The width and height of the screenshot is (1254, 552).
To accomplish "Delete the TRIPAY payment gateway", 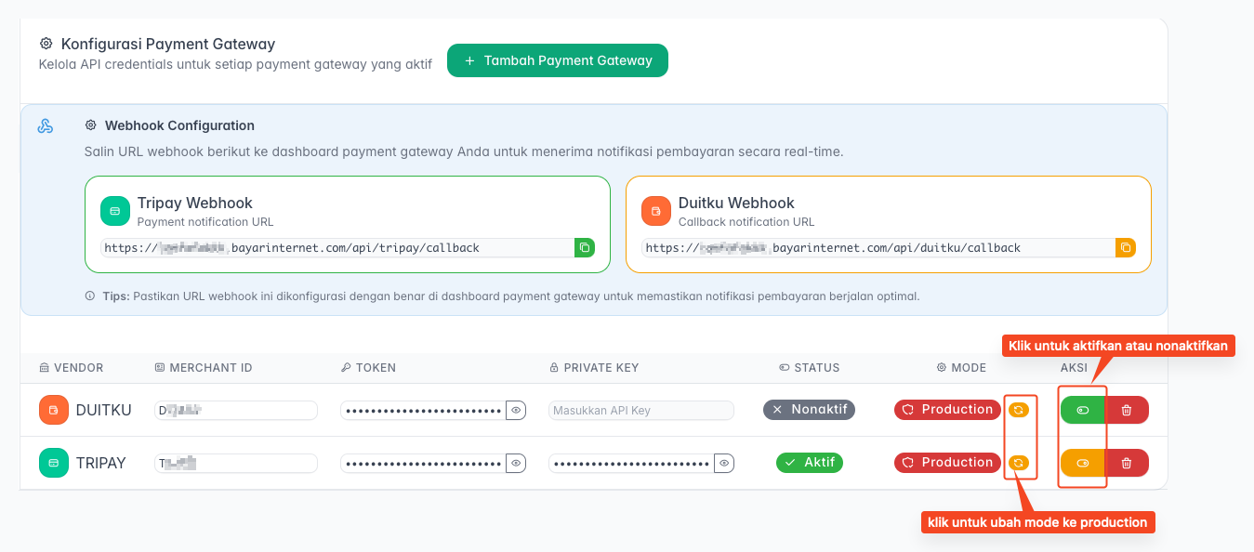I will [1127, 463].
